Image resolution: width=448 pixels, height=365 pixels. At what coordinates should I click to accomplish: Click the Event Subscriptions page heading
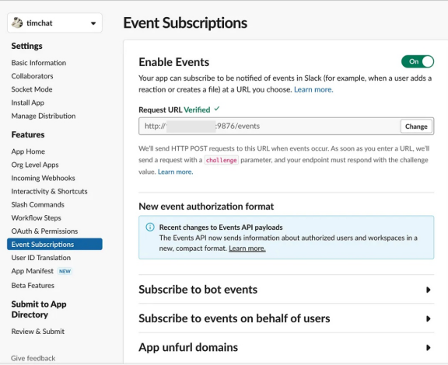pyautogui.click(x=185, y=23)
